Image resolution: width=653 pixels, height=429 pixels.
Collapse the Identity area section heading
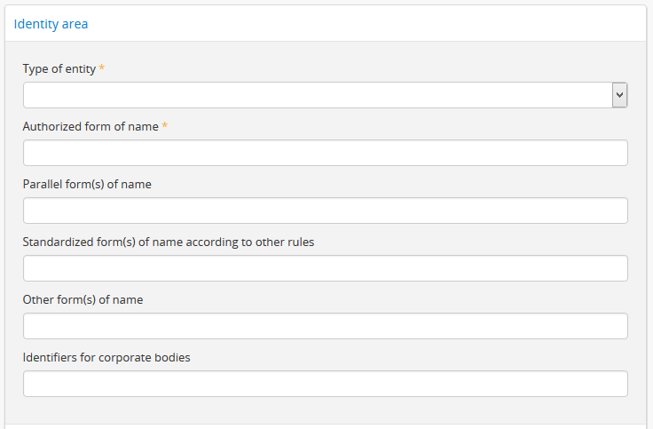click(51, 24)
